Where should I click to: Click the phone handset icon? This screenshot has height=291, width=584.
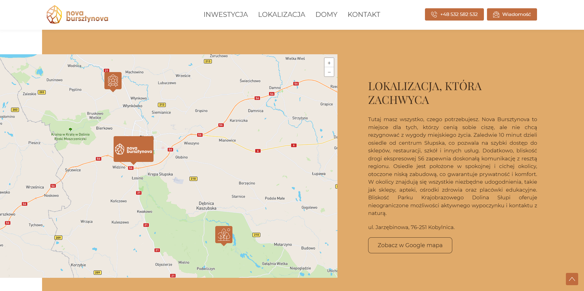tap(434, 14)
